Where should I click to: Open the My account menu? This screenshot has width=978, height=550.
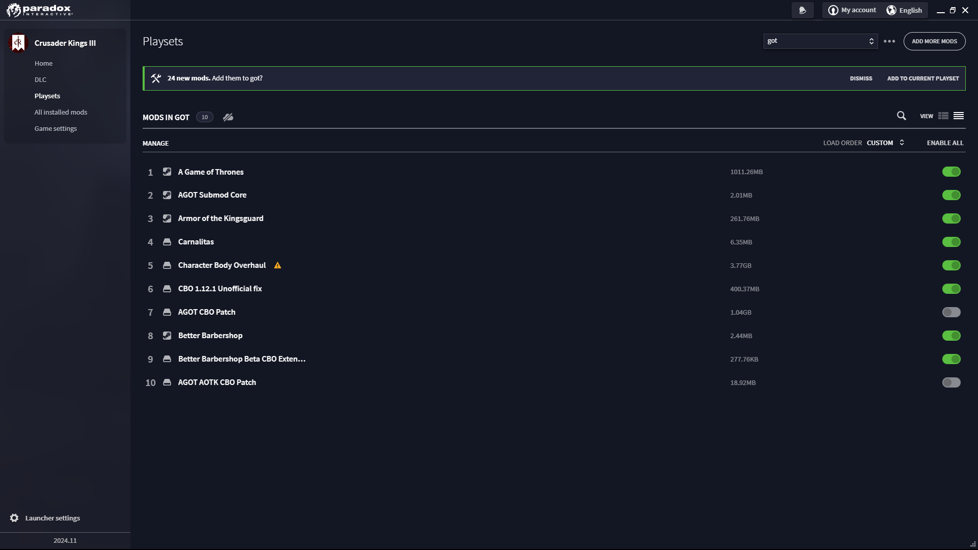coord(852,10)
